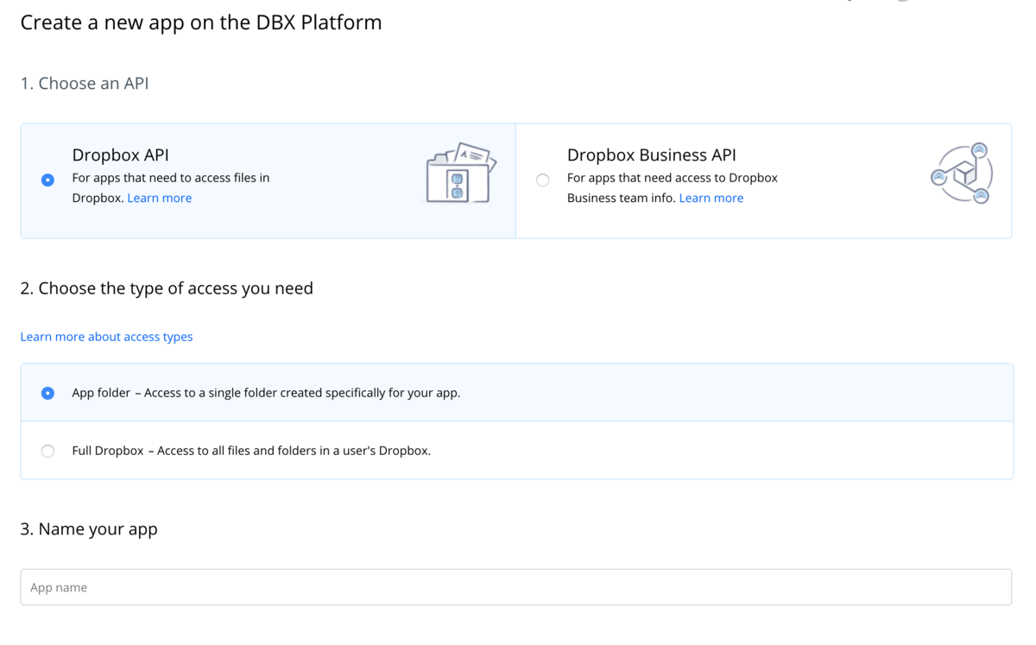Click the Dropbox API folder illustration
Viewport: 1036px width, 645px height.
(x=461, y=174)
